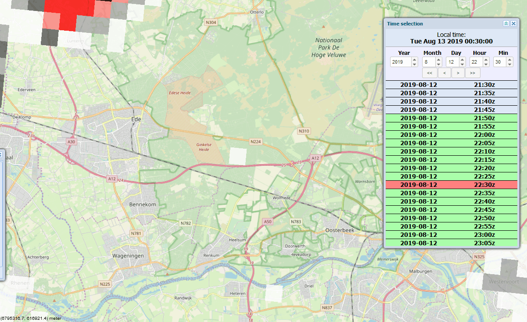527x322 pixels.
Task: Collapse the Time selection panel
Action: (x=506, y=24)
